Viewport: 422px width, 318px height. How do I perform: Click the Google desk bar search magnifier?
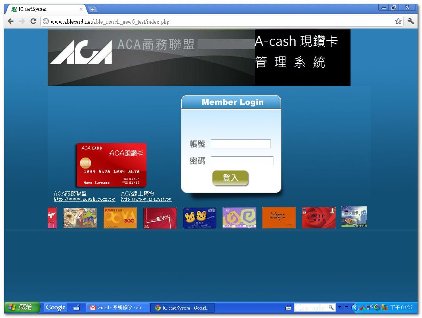331,308
